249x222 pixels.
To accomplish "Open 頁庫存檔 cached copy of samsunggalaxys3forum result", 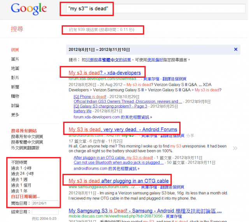I will 149,187.
